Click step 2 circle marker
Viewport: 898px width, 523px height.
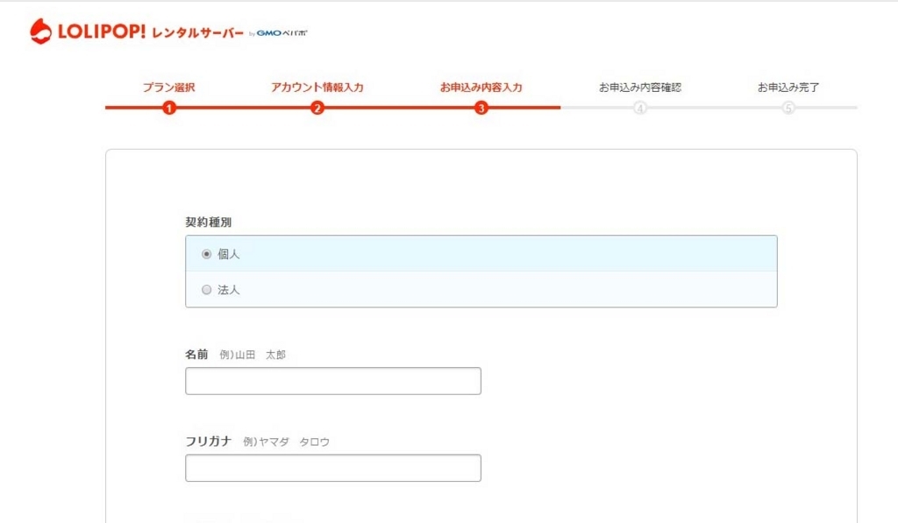point(317,108)
